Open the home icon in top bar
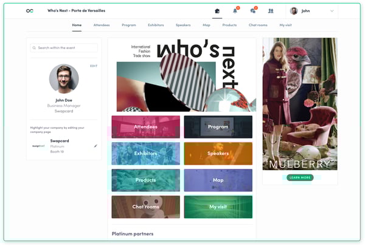Screen dimensions: 365x246 217,11
